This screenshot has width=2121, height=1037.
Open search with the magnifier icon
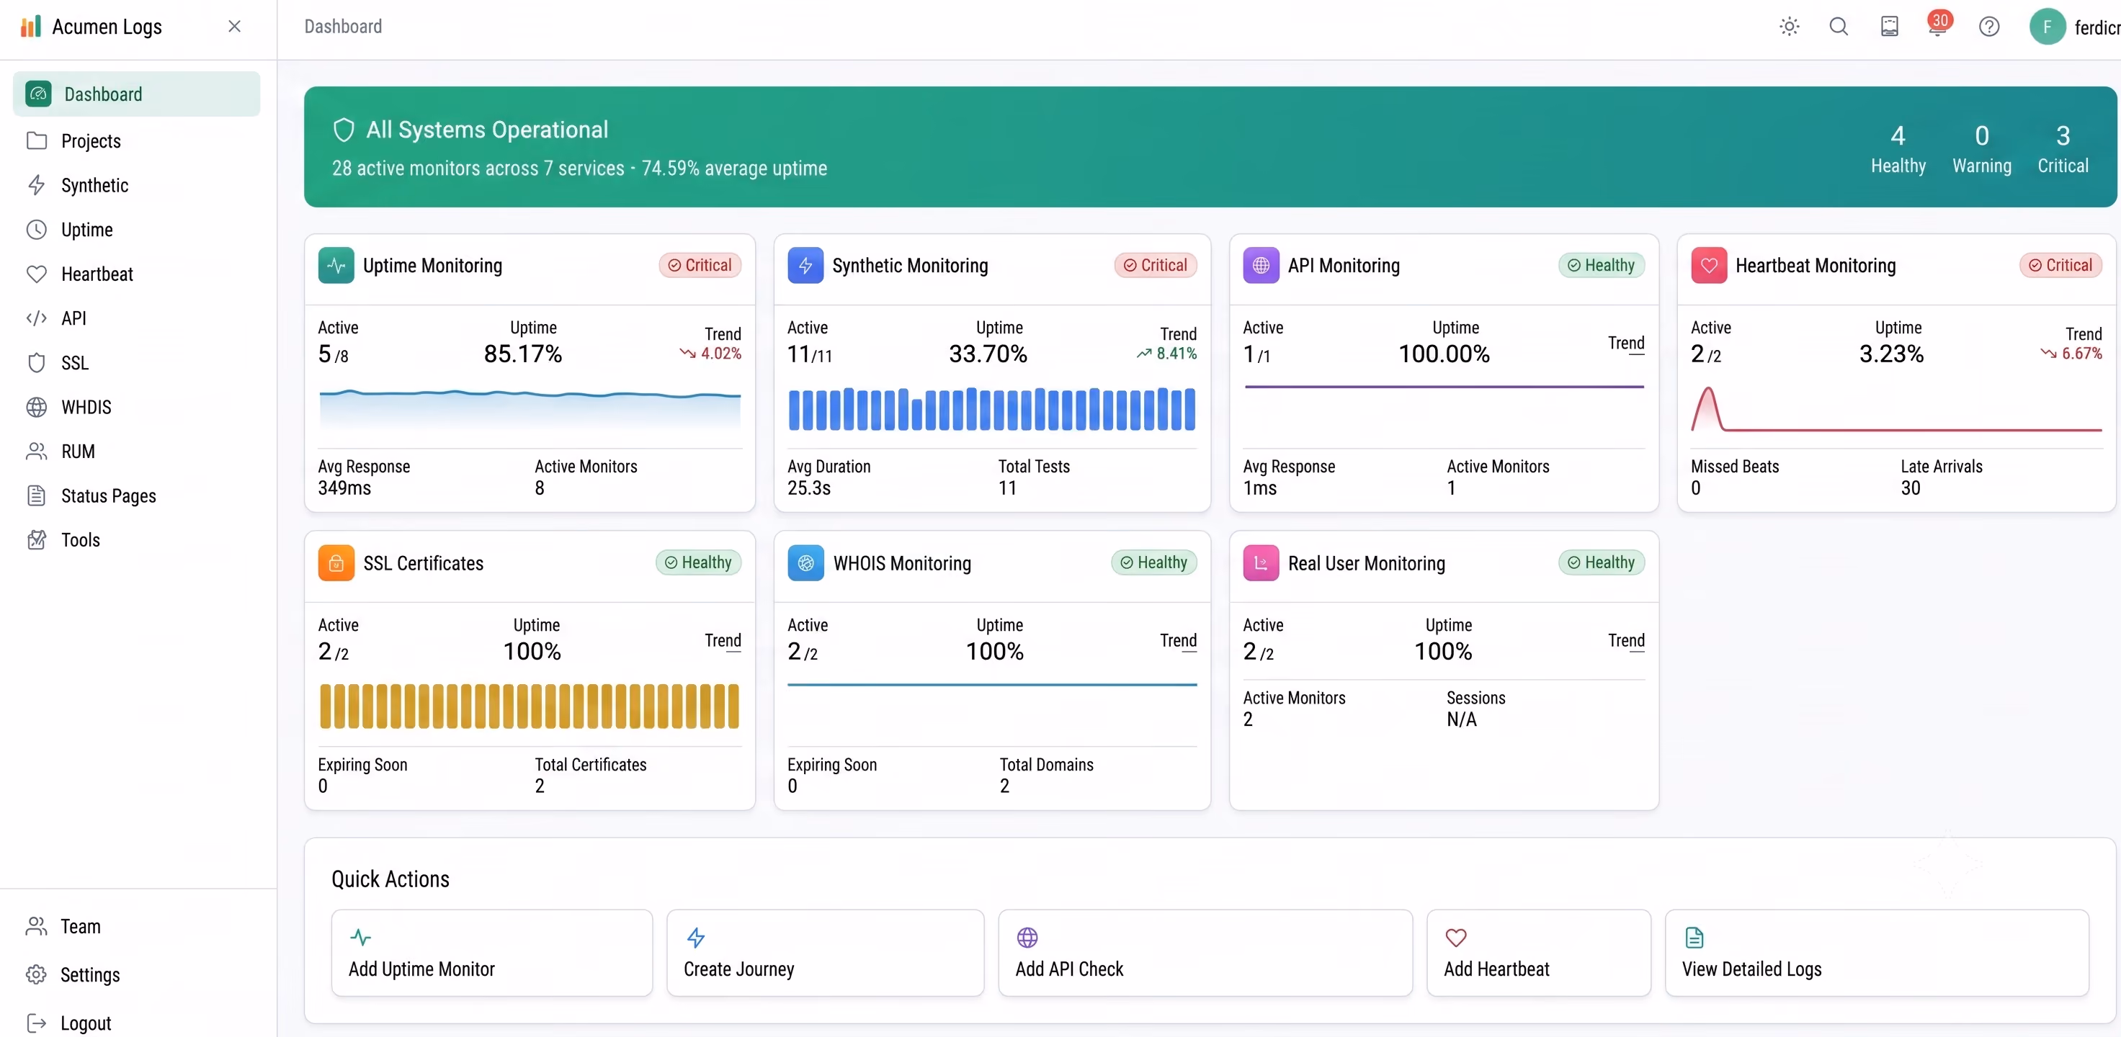pyautogui.click(x=1839, y=27)
